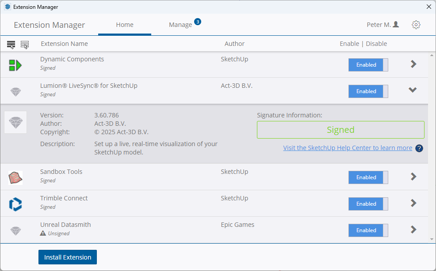Click the scrollbar down arrow
The image size is (436, 271).
point(432,239)
